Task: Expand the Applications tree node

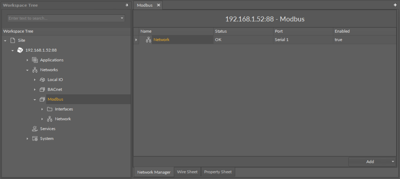Action: pyautogui.click(x=27, y=60)
